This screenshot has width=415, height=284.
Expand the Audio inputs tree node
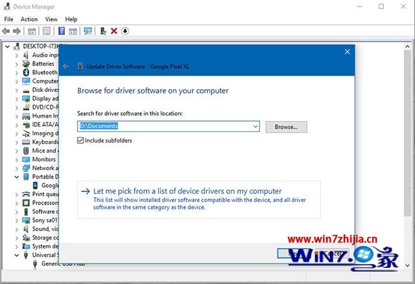[17, 56]
